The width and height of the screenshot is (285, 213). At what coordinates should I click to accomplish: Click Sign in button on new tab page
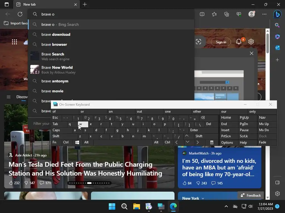click(x=221, y=42)
